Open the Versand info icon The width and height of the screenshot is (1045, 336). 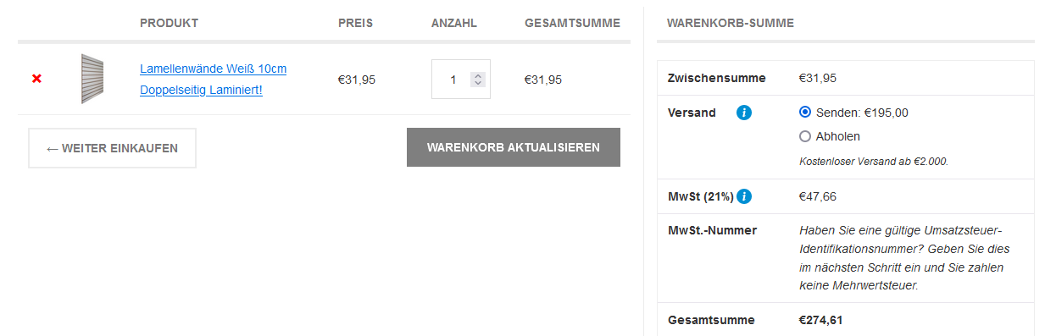[744, 113]
